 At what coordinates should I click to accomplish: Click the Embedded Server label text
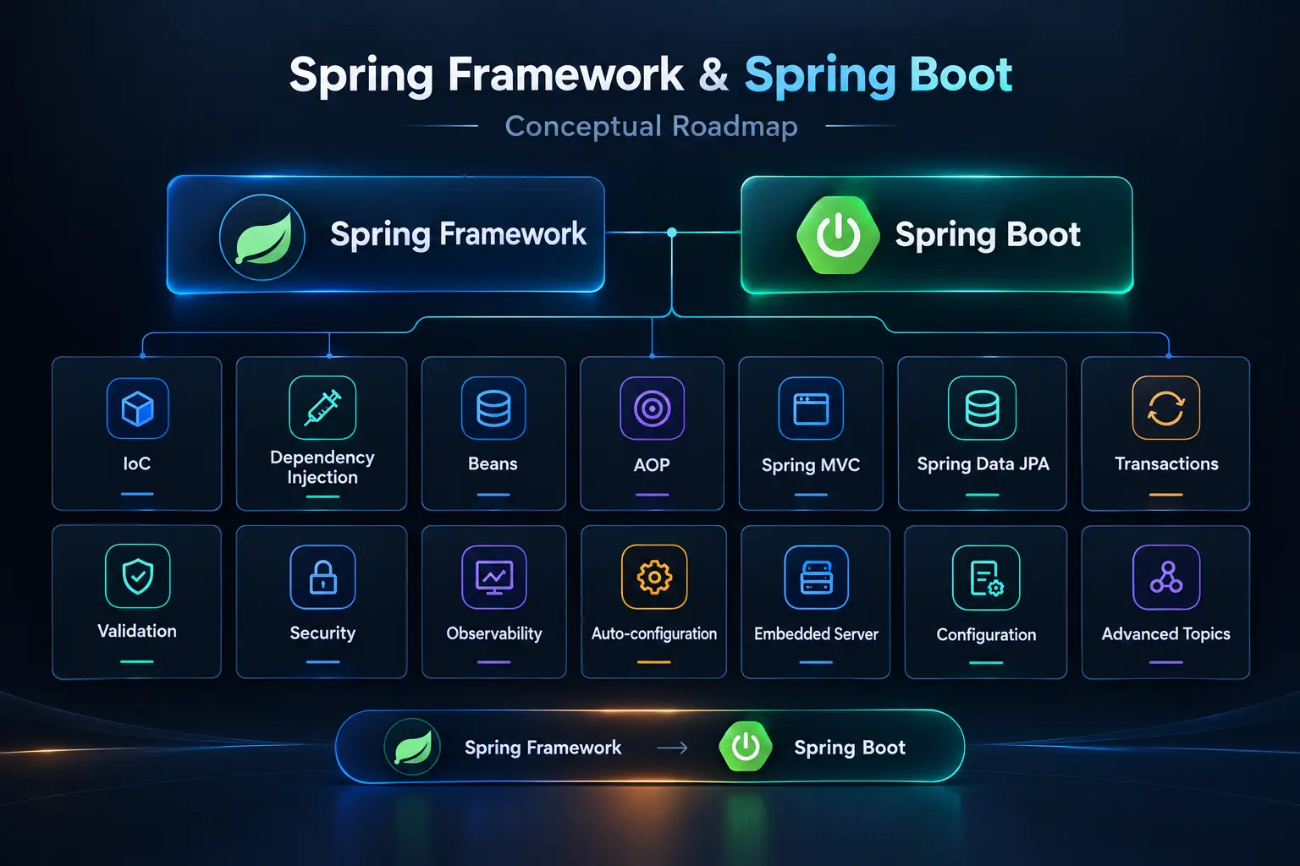point(817,633)
